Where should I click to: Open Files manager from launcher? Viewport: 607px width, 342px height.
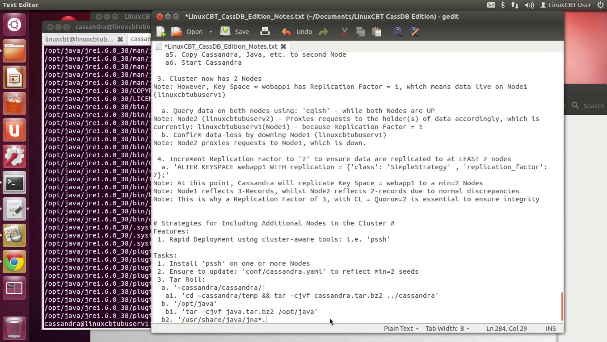[x=14, y=50]
